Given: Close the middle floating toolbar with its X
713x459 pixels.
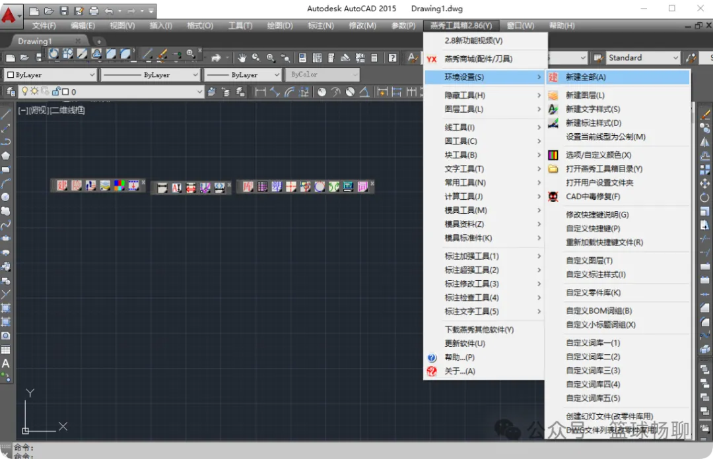Looking at the screenshot, I should (228, 185).
